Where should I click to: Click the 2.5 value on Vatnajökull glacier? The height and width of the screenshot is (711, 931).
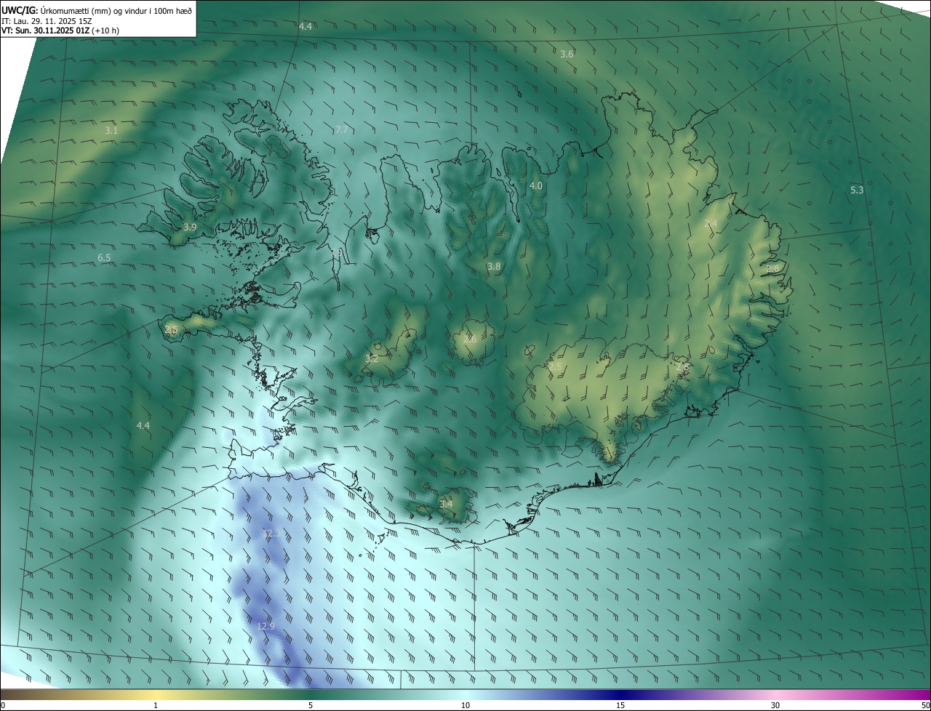pyautogui.click(x=556, y=367)
